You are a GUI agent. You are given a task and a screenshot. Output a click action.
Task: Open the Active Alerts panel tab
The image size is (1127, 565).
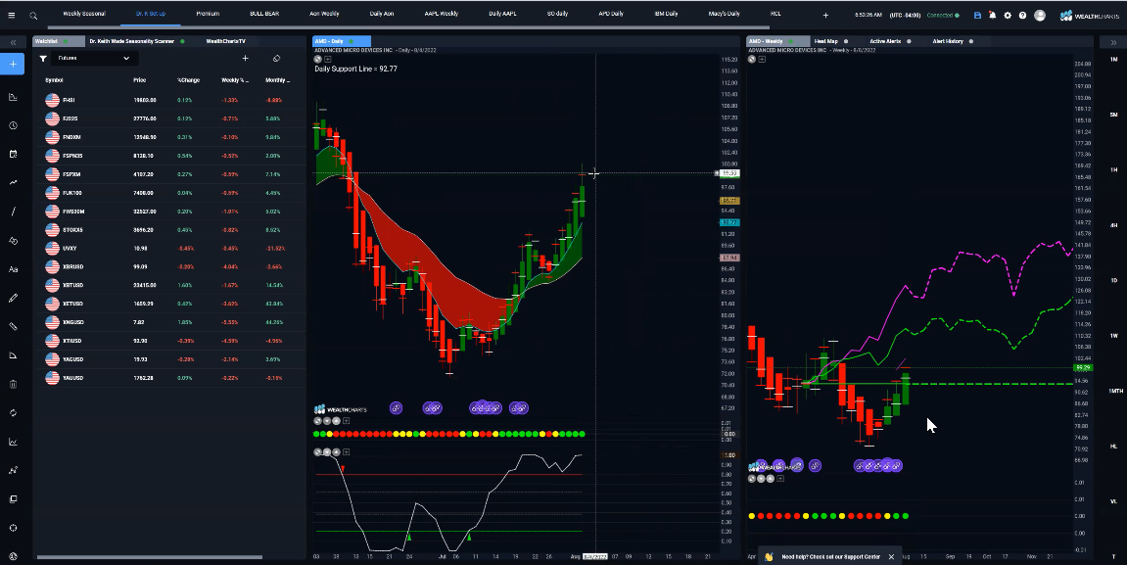[x=885, y=41]
